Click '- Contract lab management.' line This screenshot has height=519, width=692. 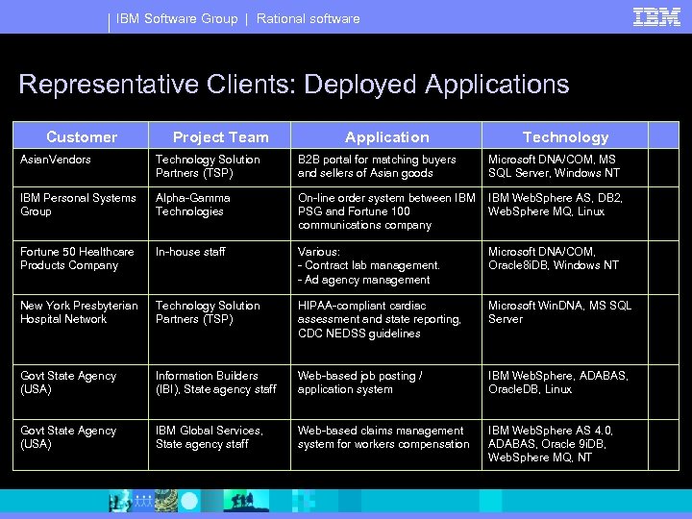click(x=368, y=265)
